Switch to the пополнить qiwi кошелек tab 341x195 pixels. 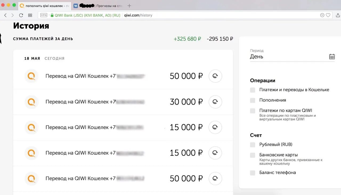[45, 6]
